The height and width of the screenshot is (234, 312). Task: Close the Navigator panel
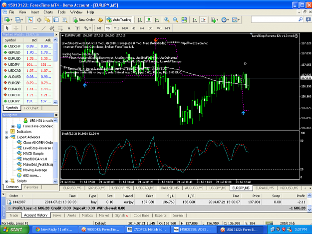coord(56,115)
